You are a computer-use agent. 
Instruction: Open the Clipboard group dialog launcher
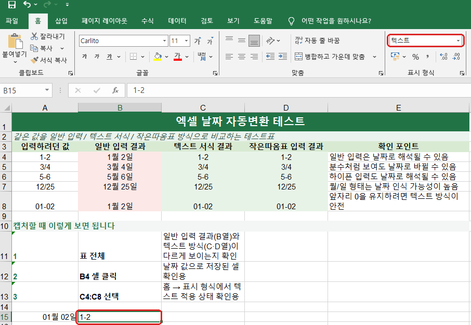coord(71,73)
